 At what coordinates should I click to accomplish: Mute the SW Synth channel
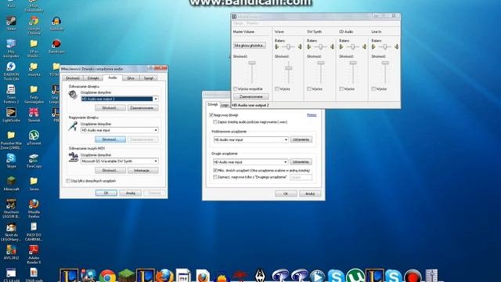click(309, 89)
